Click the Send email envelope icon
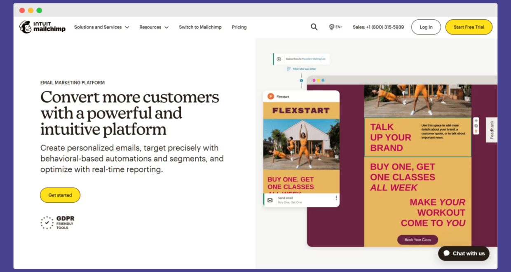511x272 pixels. [x=270, y=200]
